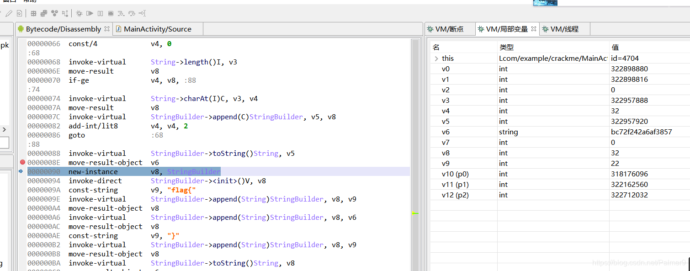
Task: Click the stacked grids toolbar icon
Action: click(43, 13)
